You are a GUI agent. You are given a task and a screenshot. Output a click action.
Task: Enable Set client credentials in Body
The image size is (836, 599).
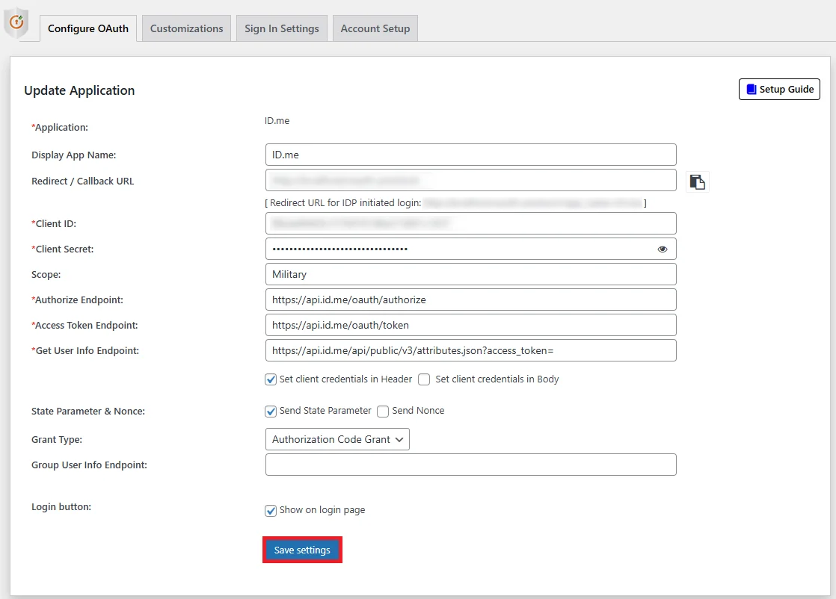coord(424,379)
